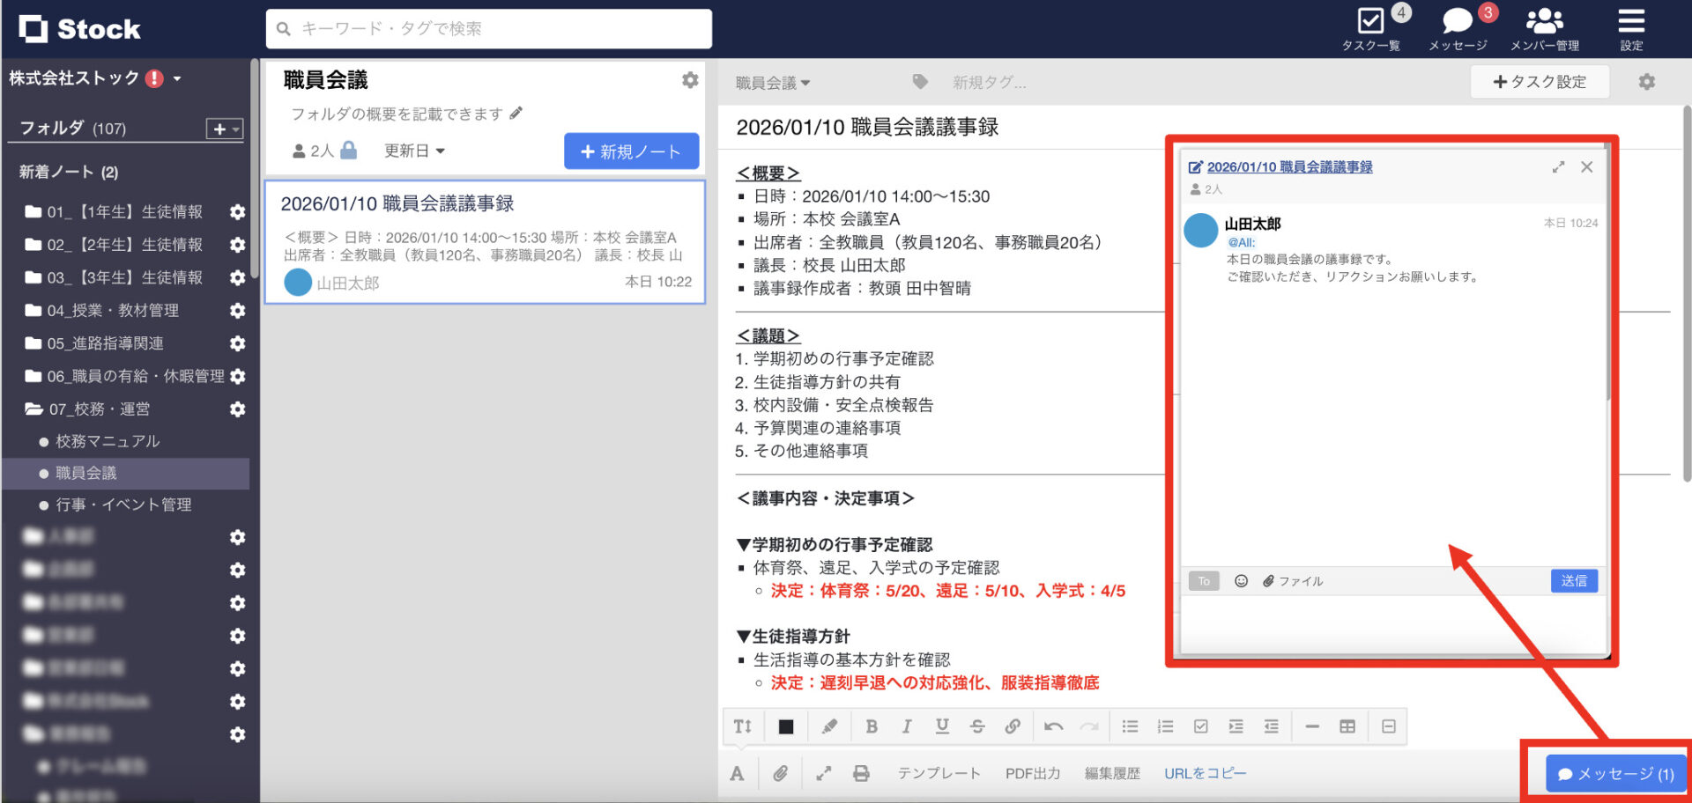
Task: Open the テンプレート menu
Action: pyautogui.click(x=938, y=773)
